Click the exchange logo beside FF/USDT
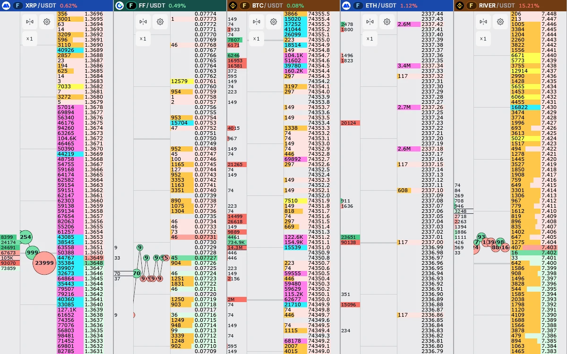Viewport: 567px width, 354px height. 120,6
